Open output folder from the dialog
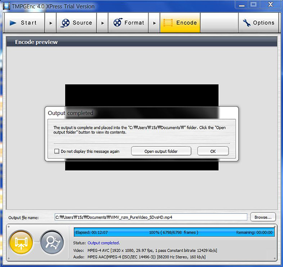Screen dimensions: 283x267 161,151
